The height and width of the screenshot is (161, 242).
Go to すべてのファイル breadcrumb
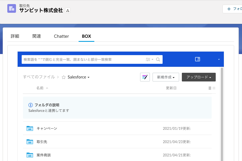tap(39, 77)
